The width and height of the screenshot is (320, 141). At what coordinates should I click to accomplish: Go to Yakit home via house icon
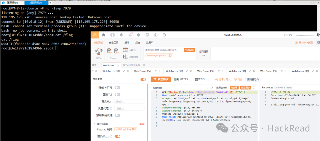click(x=103, y=35)
